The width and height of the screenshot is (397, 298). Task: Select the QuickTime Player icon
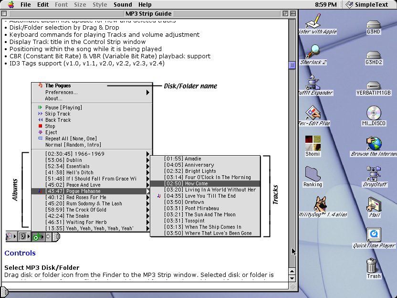click(374, 235)
